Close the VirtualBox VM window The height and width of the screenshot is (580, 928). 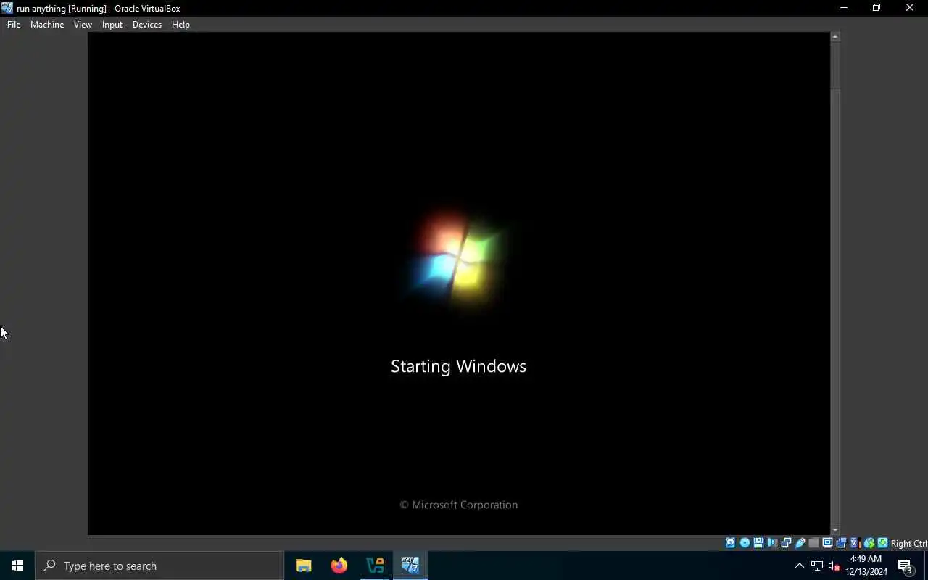coord(910,8)
